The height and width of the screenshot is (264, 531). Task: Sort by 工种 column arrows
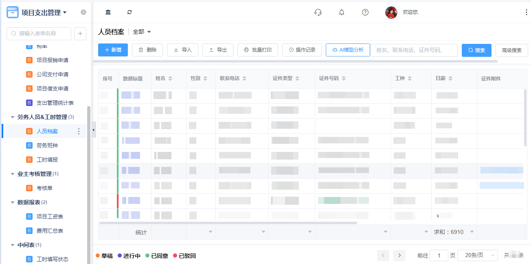pos(410,78)
